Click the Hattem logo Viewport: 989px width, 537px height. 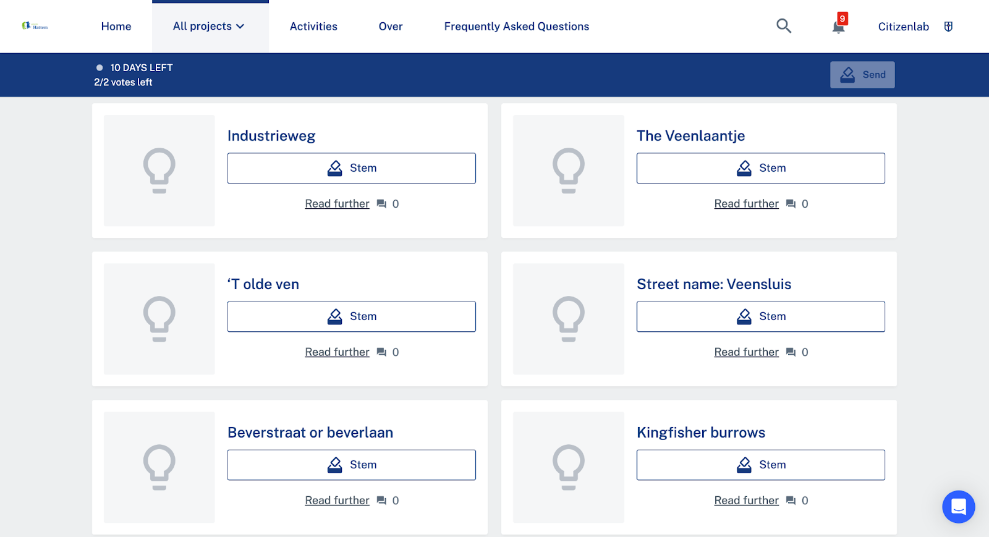(35, 26)
